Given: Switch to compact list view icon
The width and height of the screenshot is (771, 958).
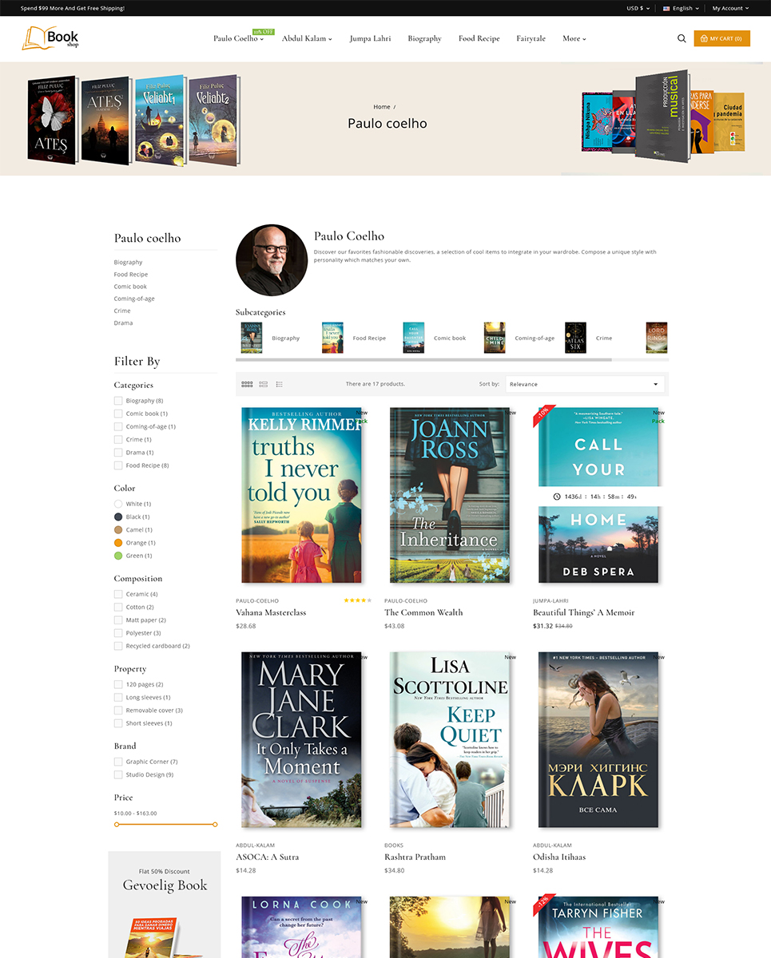Looking at the screenshot, I should (280, 384).
